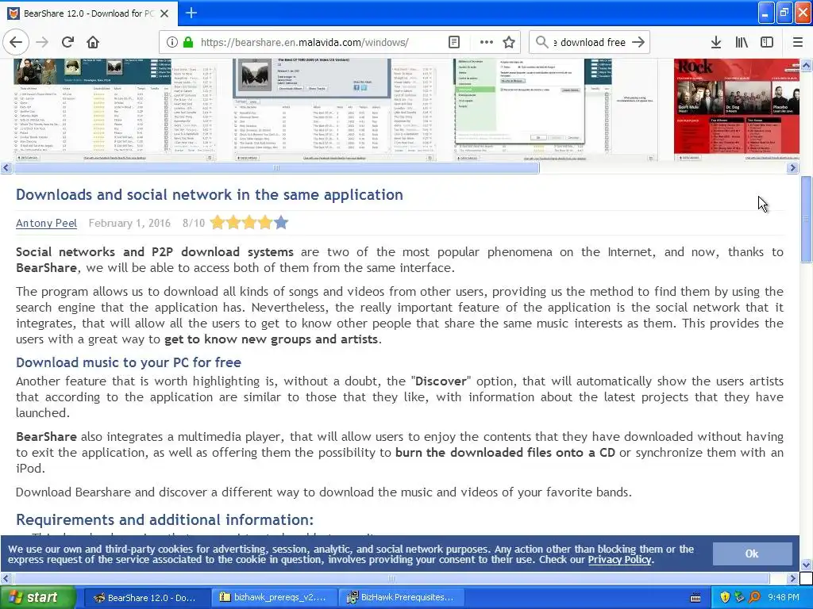Switch to BizHawk Prerequisites taskbar window

tap(401, 598)
